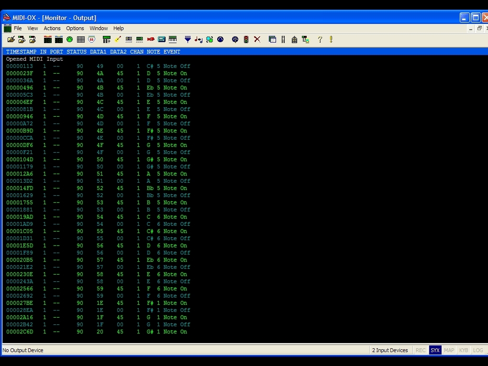The height and width of the screenshot is (366, 488).
Task: Click the STATUS column header
Action: tap(77, 52)
